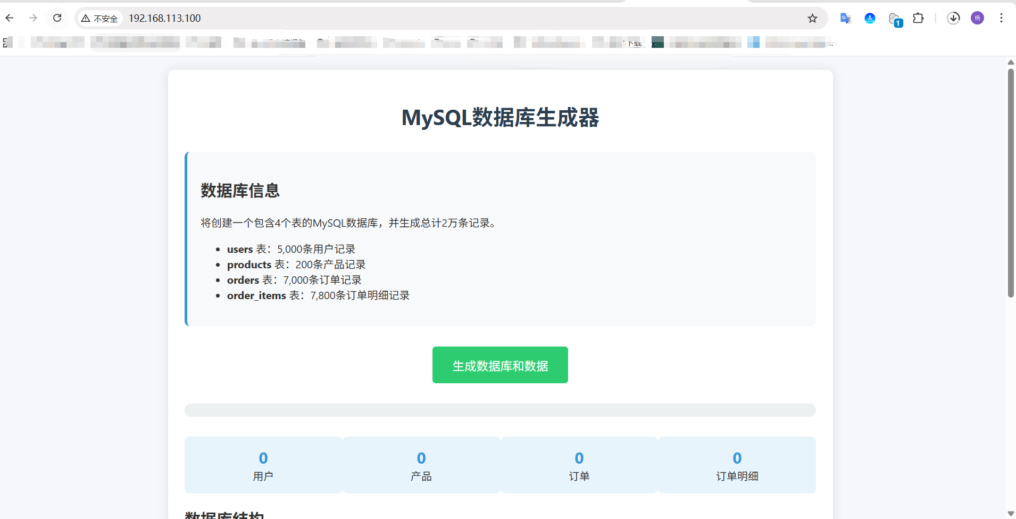Go forward to the next page

point(33,18)
